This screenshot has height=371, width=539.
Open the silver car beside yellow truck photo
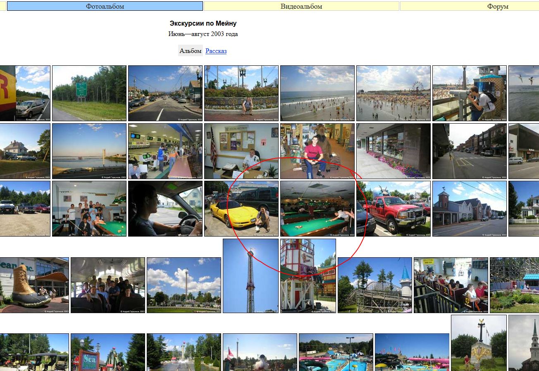pos(25,93)
